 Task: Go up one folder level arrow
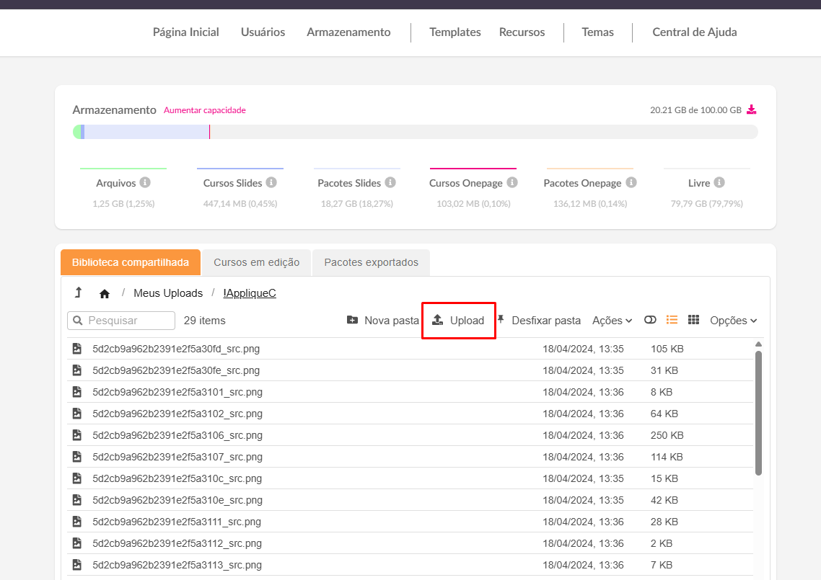(78, 293)
